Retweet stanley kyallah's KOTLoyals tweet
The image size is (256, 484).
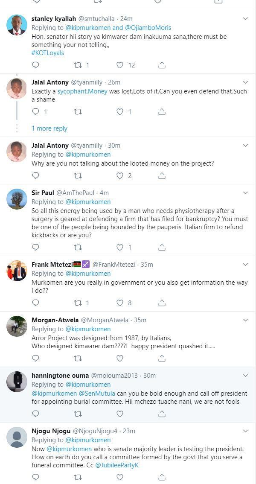click(78, 65)
